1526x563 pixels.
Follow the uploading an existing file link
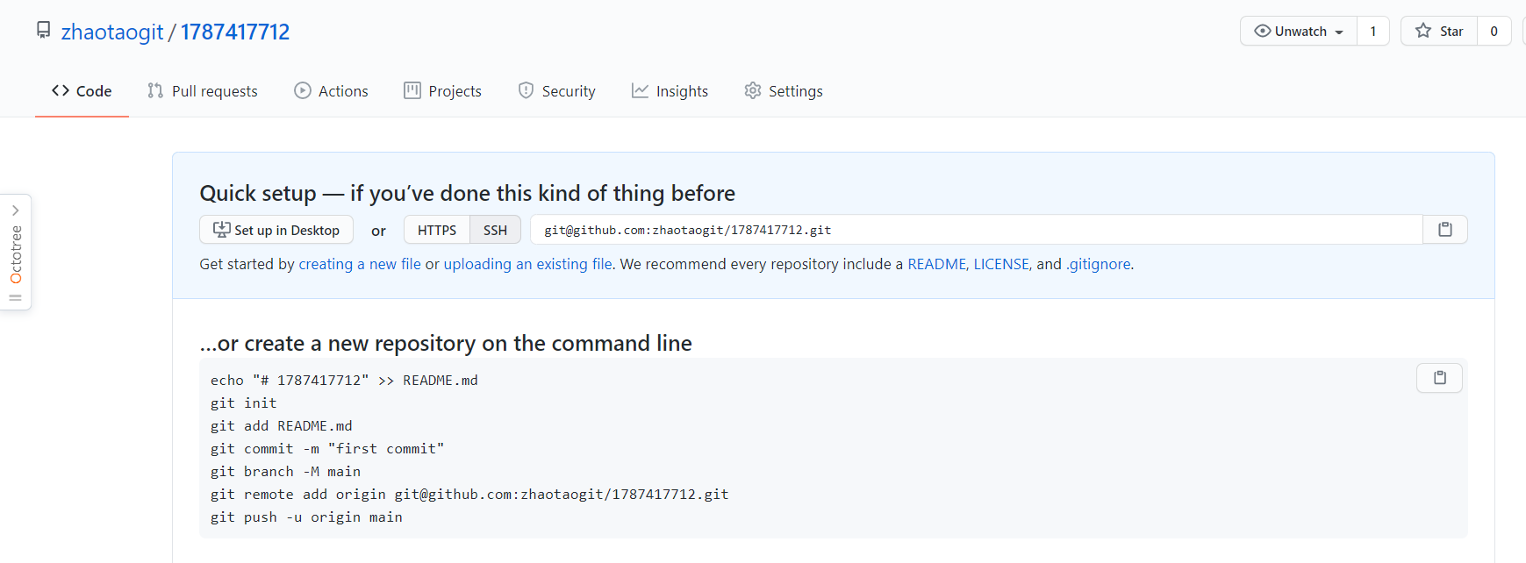click(528, 264)
